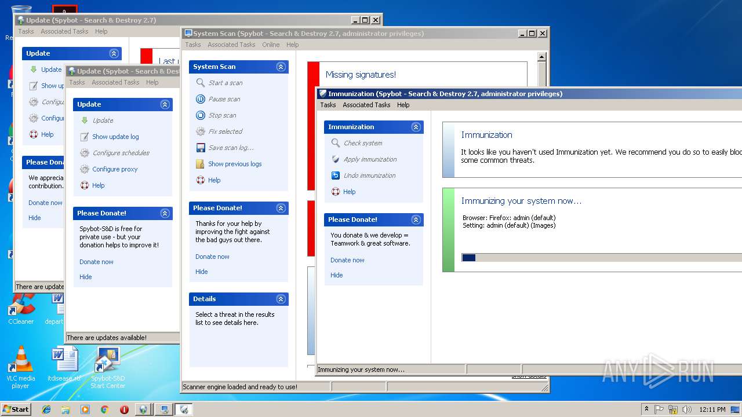Open VLC media player desktop shortcut

click(x=21, y=367)
